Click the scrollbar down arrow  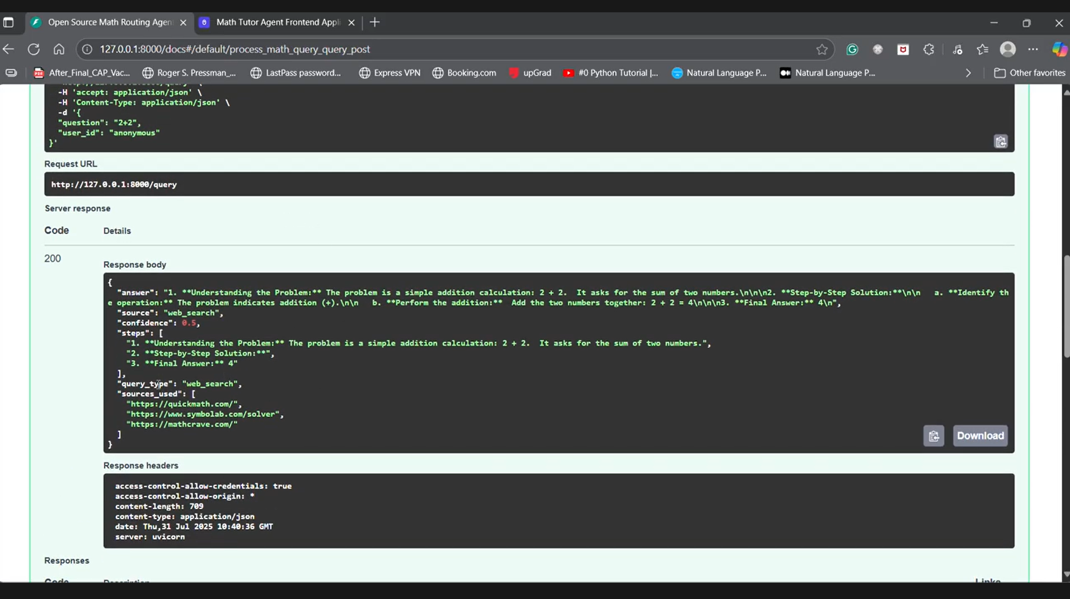tap(1067, 574)
